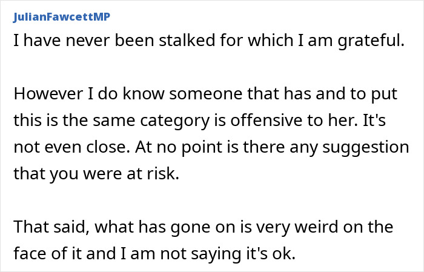The height and width of the screenshot is (272, 424).
Task: Open JulianFawcettMP's user profile link
Action: tap(59, 16)
